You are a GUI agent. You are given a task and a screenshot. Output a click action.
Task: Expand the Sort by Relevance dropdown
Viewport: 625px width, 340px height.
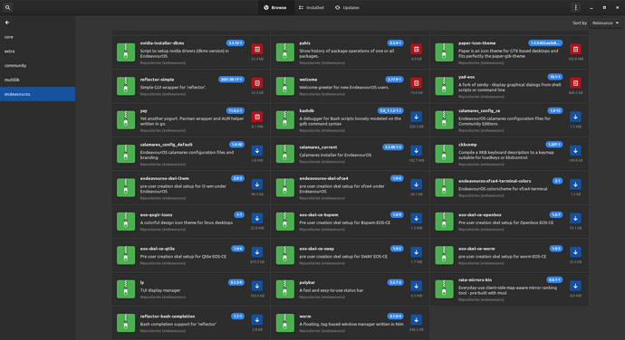[x=605, y=24]
